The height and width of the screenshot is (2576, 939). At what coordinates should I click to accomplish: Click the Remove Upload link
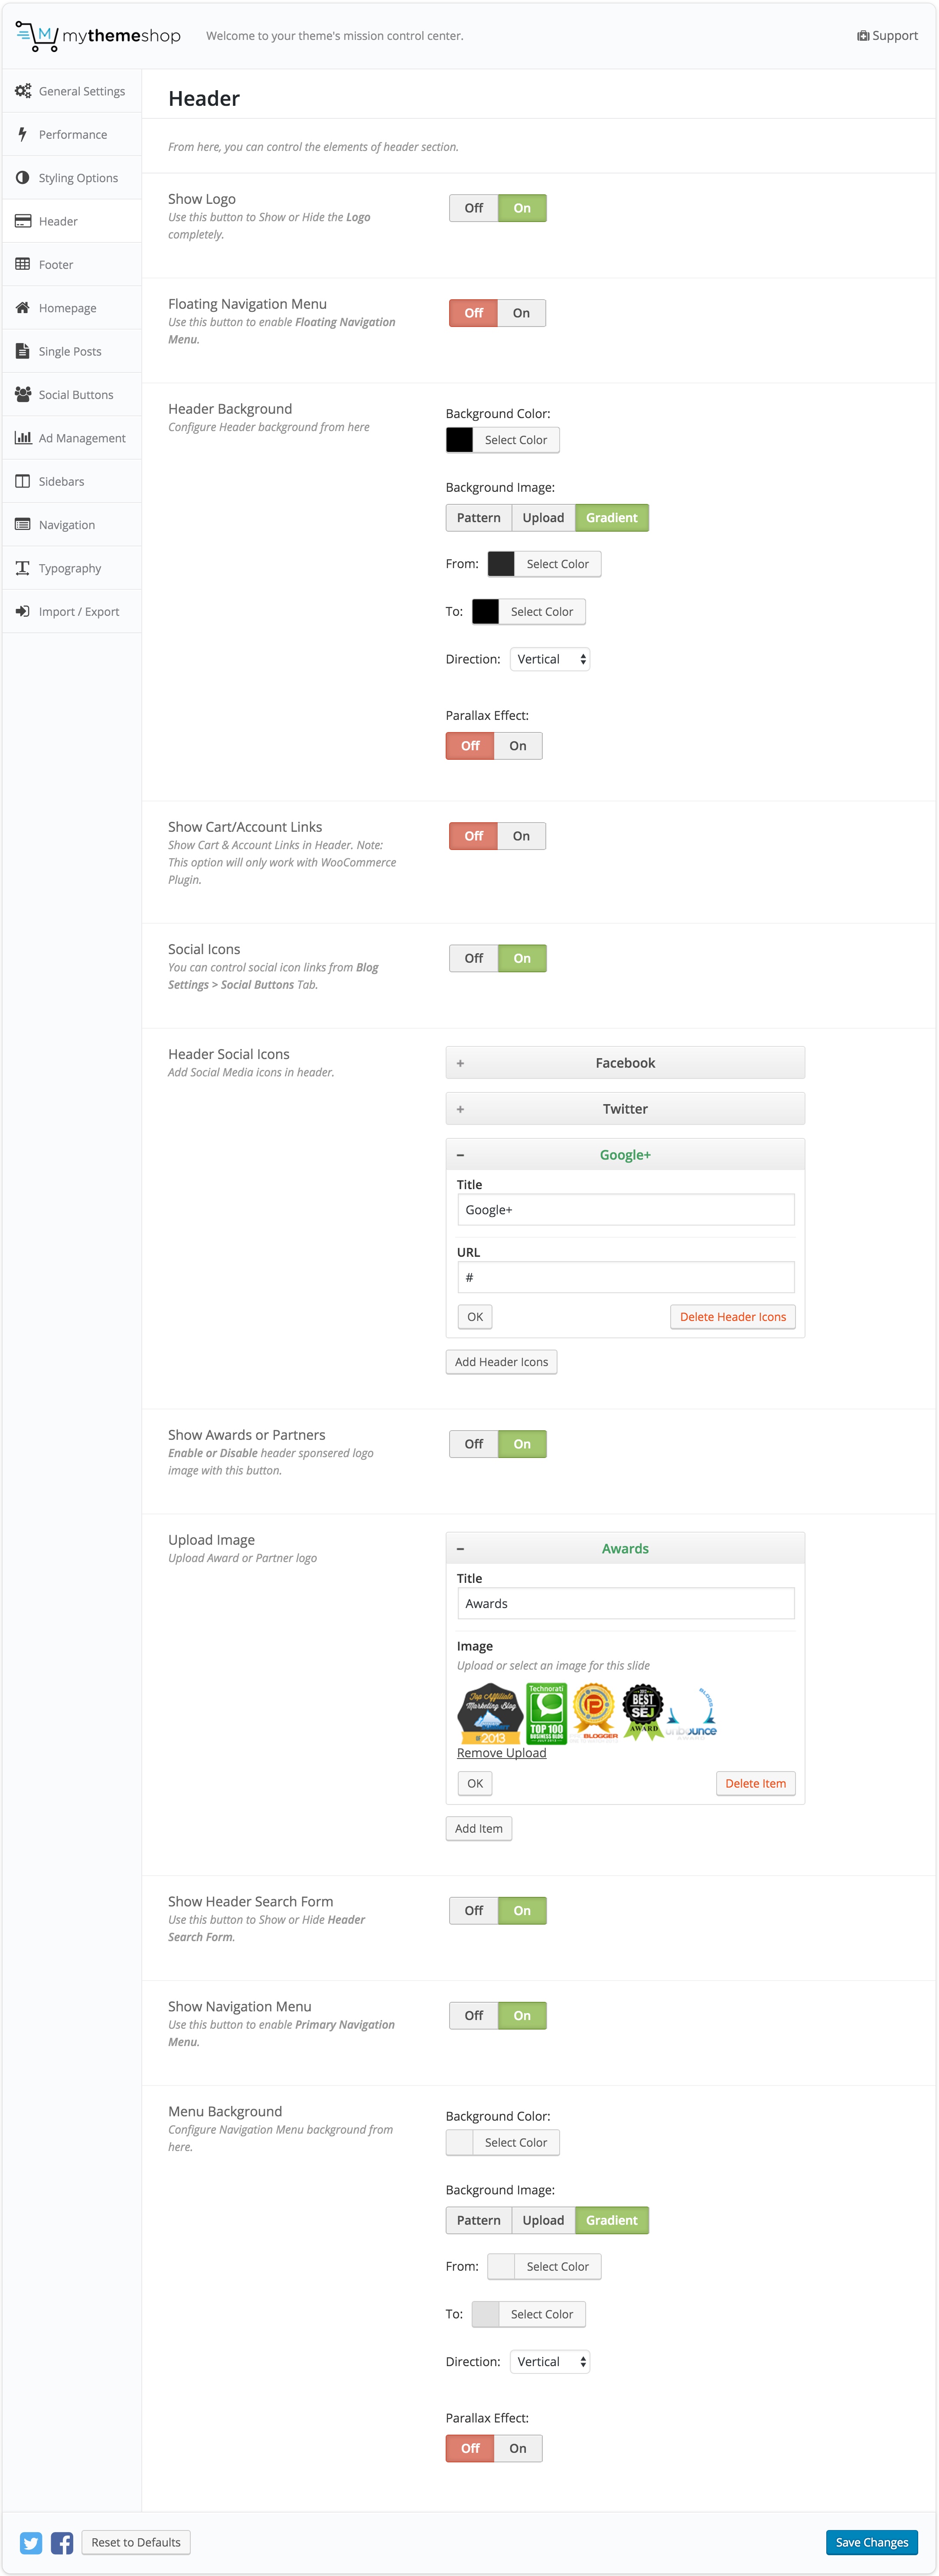502,1753
